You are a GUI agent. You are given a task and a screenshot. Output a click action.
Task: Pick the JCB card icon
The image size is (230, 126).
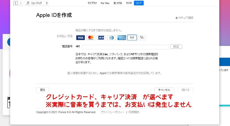click(101, 38)
